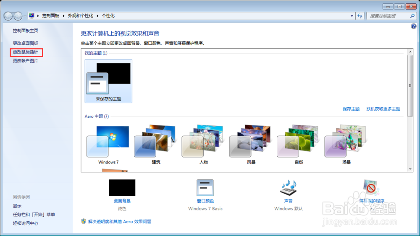Select 控制面板 in the breadcrumb
420x236 pixels.
coord(51,16)
